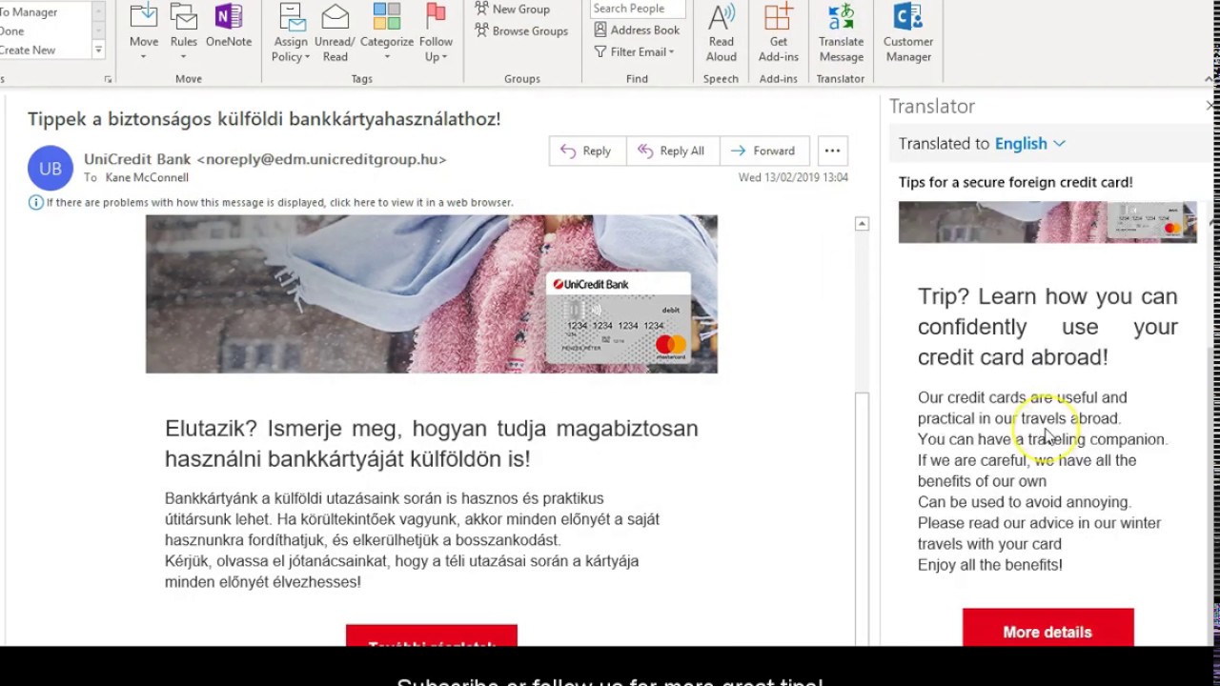Reply to the UniCredit email
This screenshot has width=1220, height=686.
[587, 151]
